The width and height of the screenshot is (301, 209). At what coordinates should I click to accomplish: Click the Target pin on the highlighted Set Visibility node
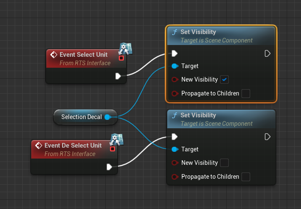[x=175, y=66]
